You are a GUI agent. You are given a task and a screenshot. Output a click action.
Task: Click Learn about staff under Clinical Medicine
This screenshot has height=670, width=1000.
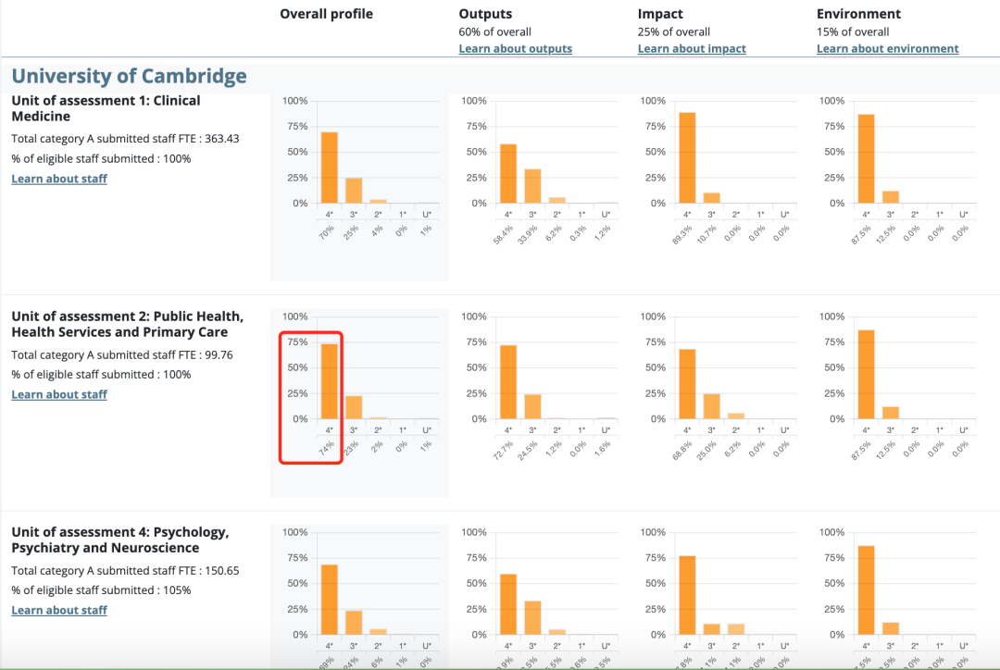(59, 179)
